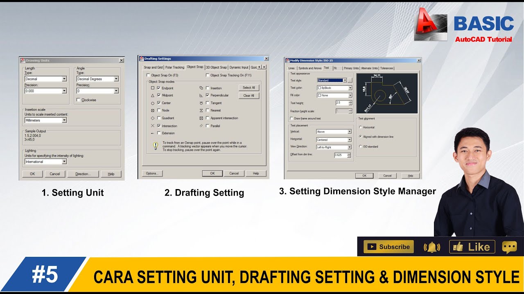Click Offset from dim line field 0.625
The image size is (524, 294).
[x=343, y=155]
